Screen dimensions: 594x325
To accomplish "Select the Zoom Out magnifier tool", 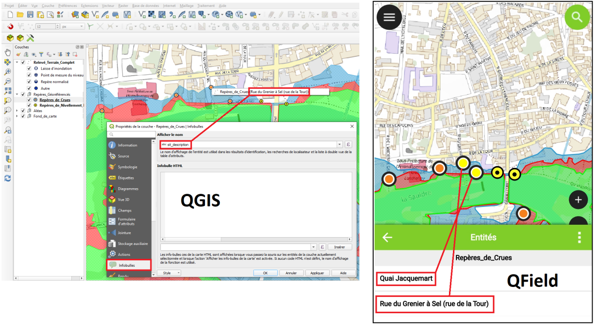I will tap(8, 81).
